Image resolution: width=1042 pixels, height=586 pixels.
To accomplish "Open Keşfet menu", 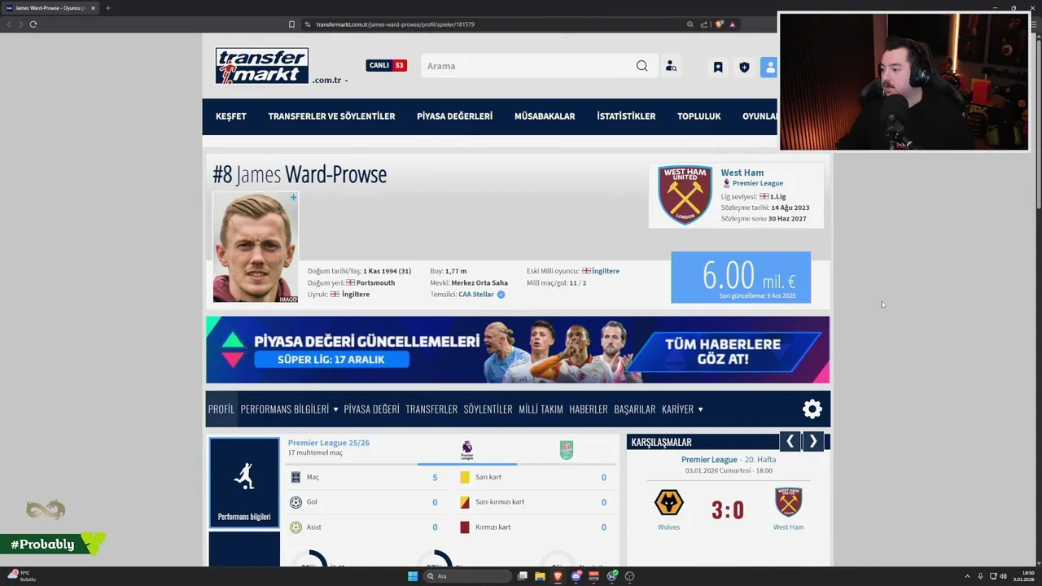I will point(231,116).
